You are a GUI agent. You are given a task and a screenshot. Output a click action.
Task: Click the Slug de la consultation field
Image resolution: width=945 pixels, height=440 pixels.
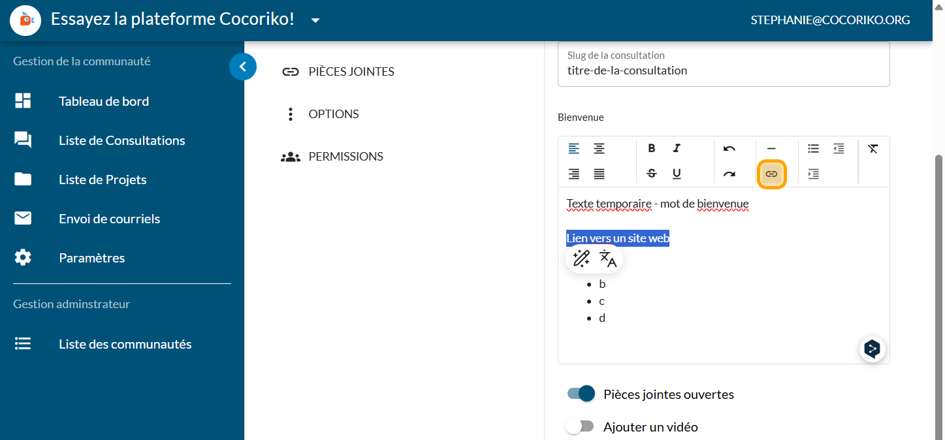coord(723,71)
